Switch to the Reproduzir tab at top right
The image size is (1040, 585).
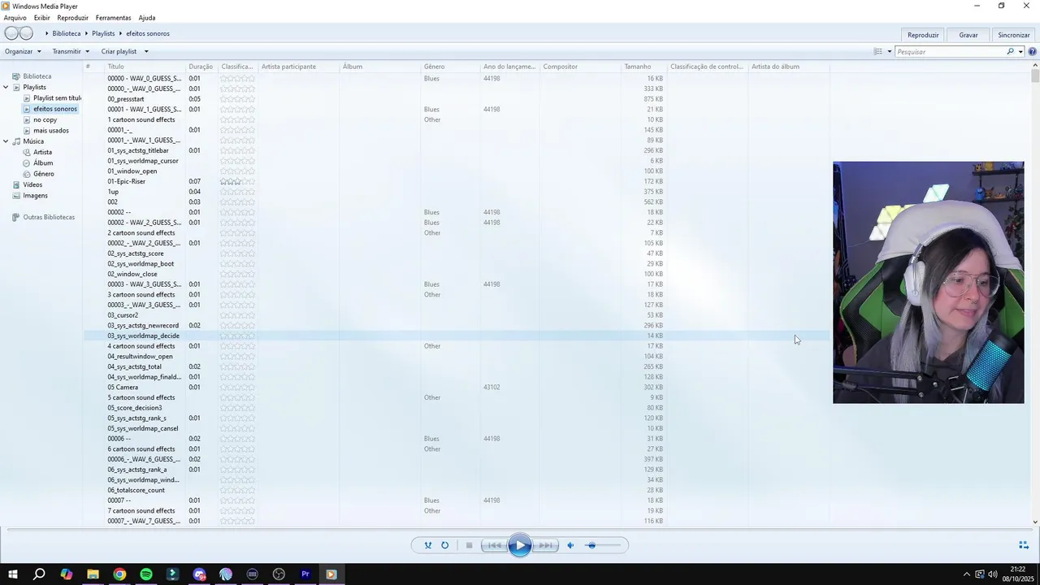tap(923, 35)
